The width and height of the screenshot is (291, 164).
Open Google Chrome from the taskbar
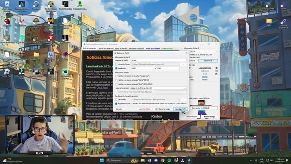coord(163,160)
